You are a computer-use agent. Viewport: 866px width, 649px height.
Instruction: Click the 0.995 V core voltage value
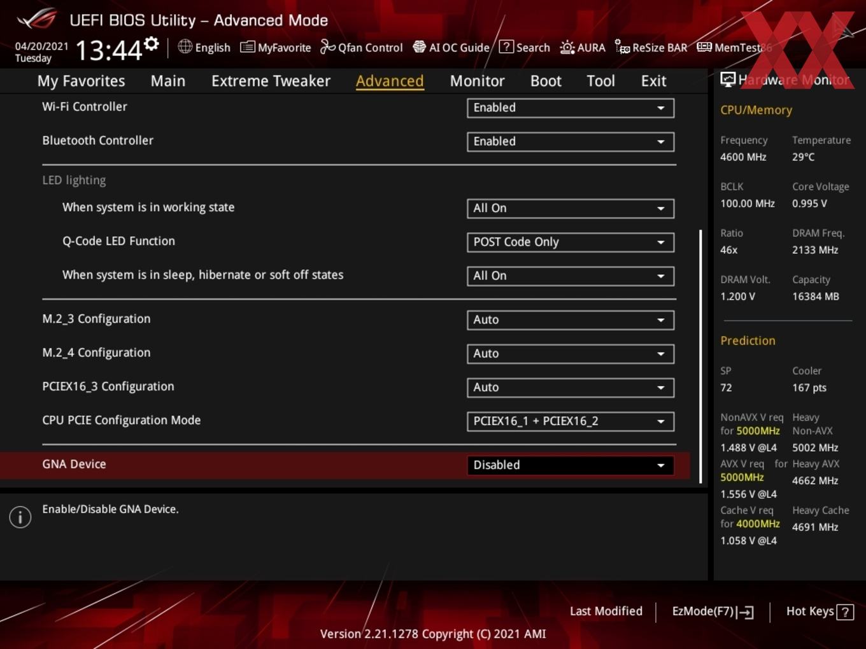coord(809,203)
